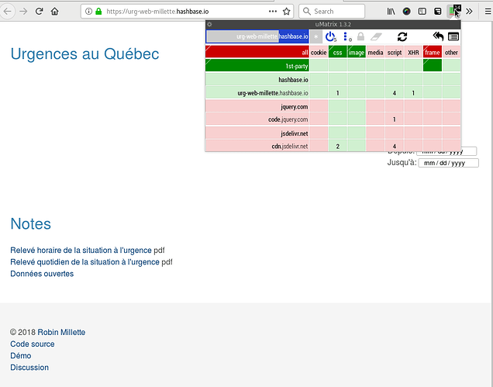The height and width of the screenshot is (387, 493).
Task: Open the 'Données ouvertes' link
Action: [x=42, y=274]
